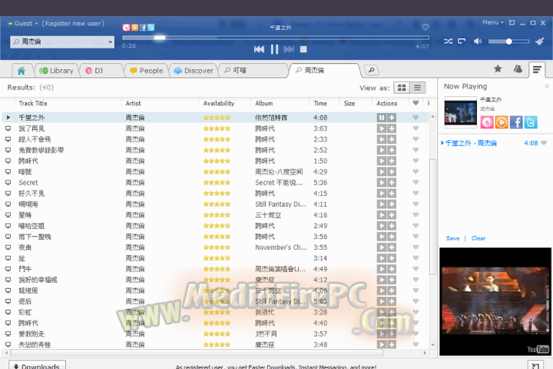Go to the Home tab icon

(x=22, y=71)
